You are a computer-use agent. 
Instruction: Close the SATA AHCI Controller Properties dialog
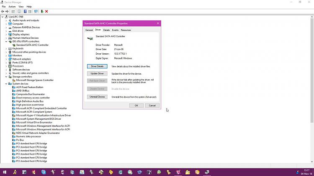(158, 23)
